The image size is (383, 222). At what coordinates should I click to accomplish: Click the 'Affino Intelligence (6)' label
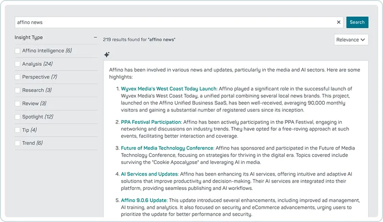click(x=47, y=51)
